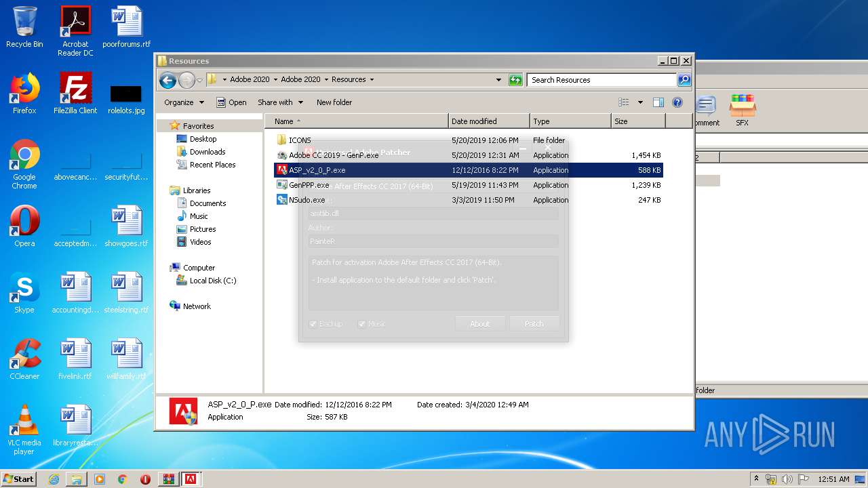Switch to WinRAR taskbar button
Screen dimensions: 868x488
click(168, 479)
